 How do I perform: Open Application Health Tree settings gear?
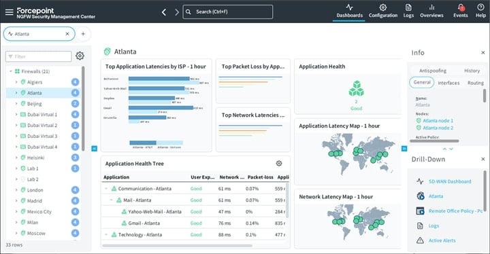(x=279, y=163)
